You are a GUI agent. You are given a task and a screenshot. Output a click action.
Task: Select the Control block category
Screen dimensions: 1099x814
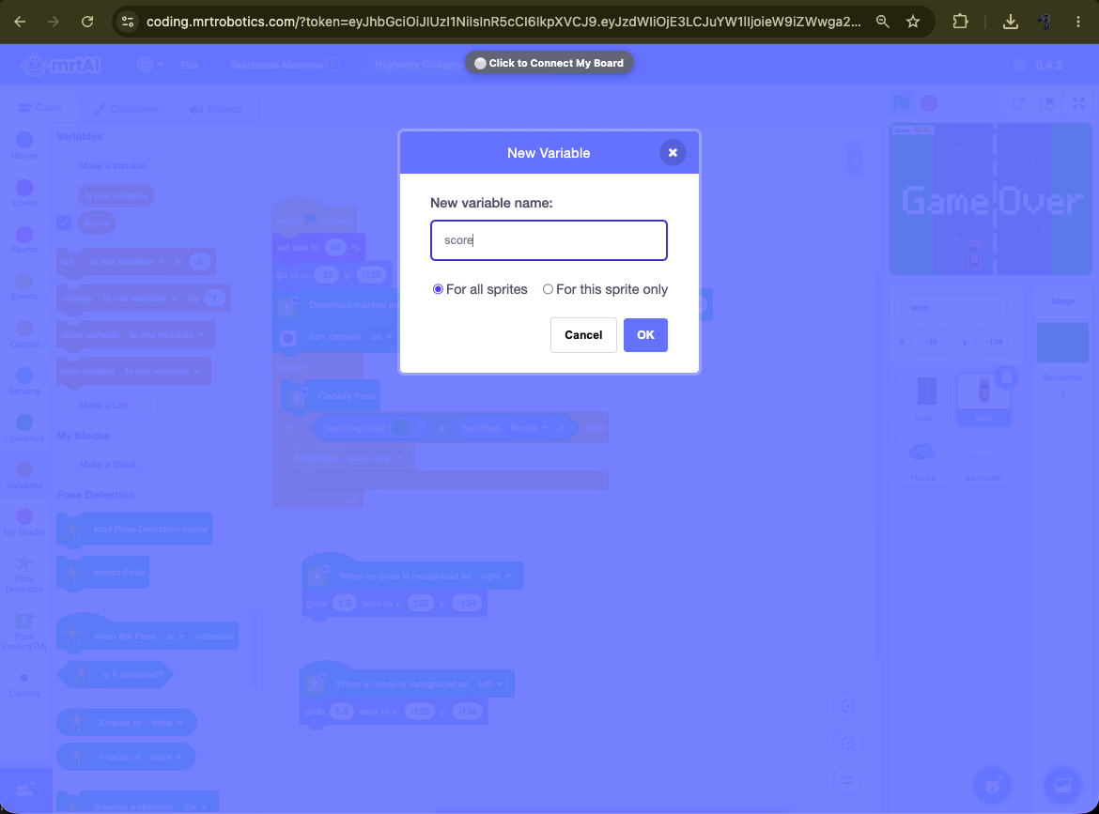click(24, 334)
